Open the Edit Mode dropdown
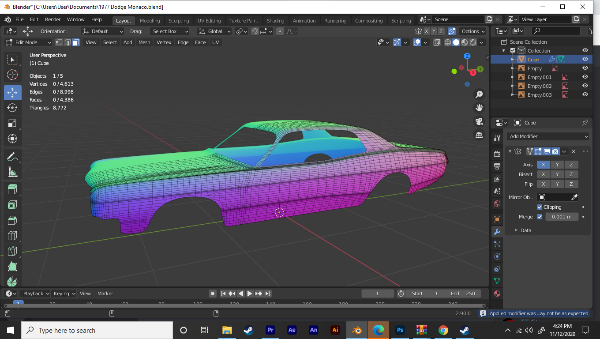 pos(29,42)
